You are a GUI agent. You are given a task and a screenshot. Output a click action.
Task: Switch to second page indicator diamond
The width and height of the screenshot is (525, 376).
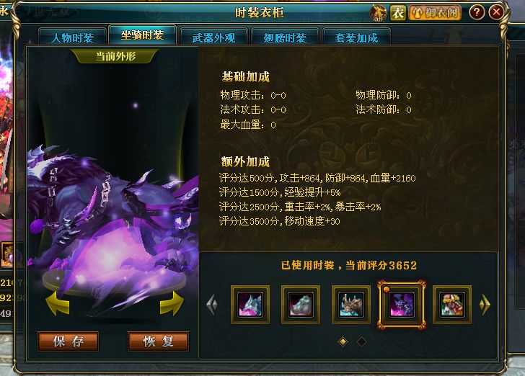tap(361, 341)
